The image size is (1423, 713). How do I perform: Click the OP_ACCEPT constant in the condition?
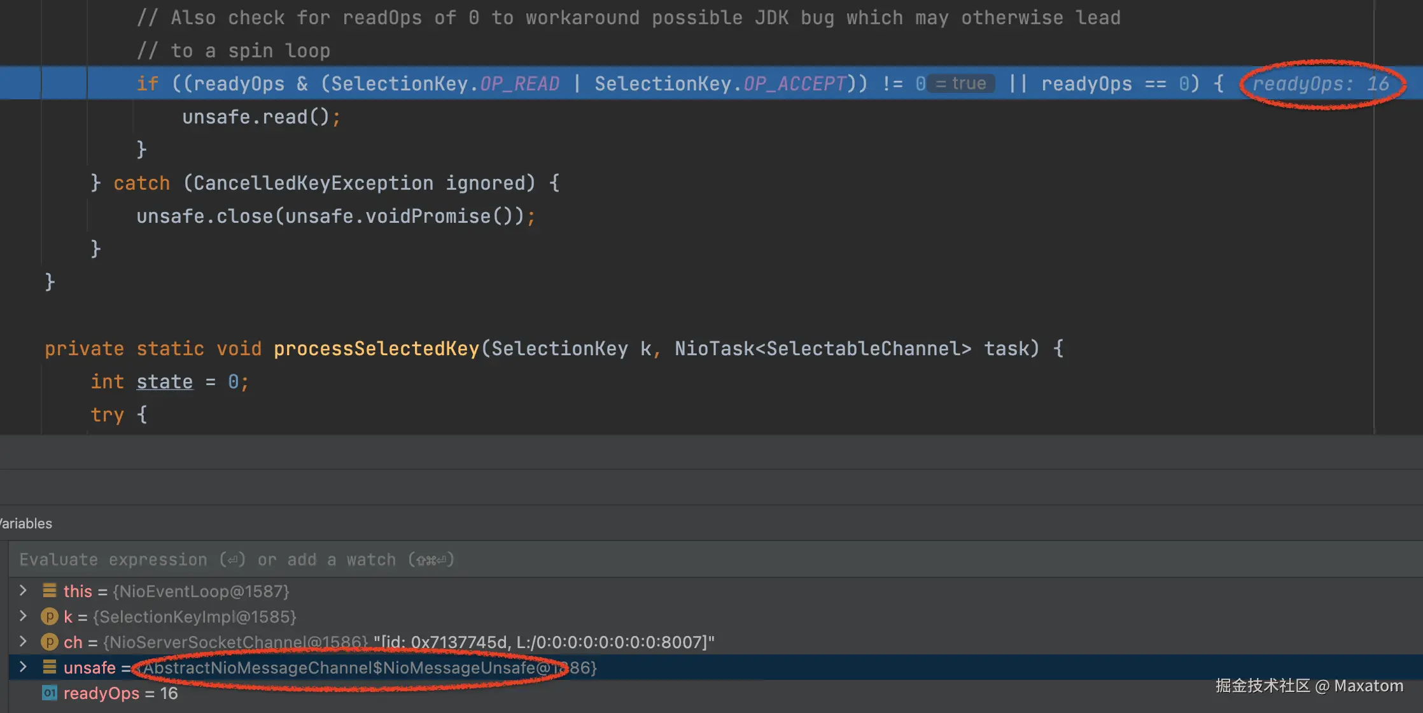pyautogui.click(x=795, y=83)
